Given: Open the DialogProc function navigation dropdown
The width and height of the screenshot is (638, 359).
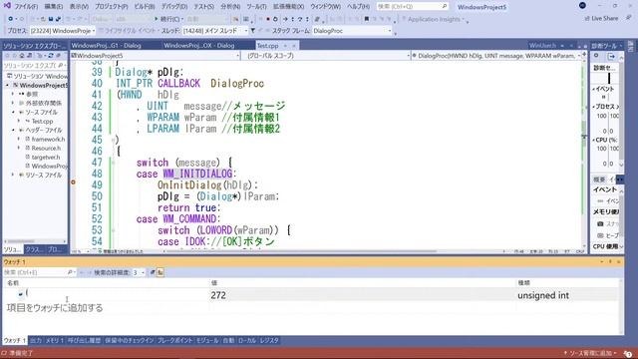Looking at the screenshot, I should [496, 56].
